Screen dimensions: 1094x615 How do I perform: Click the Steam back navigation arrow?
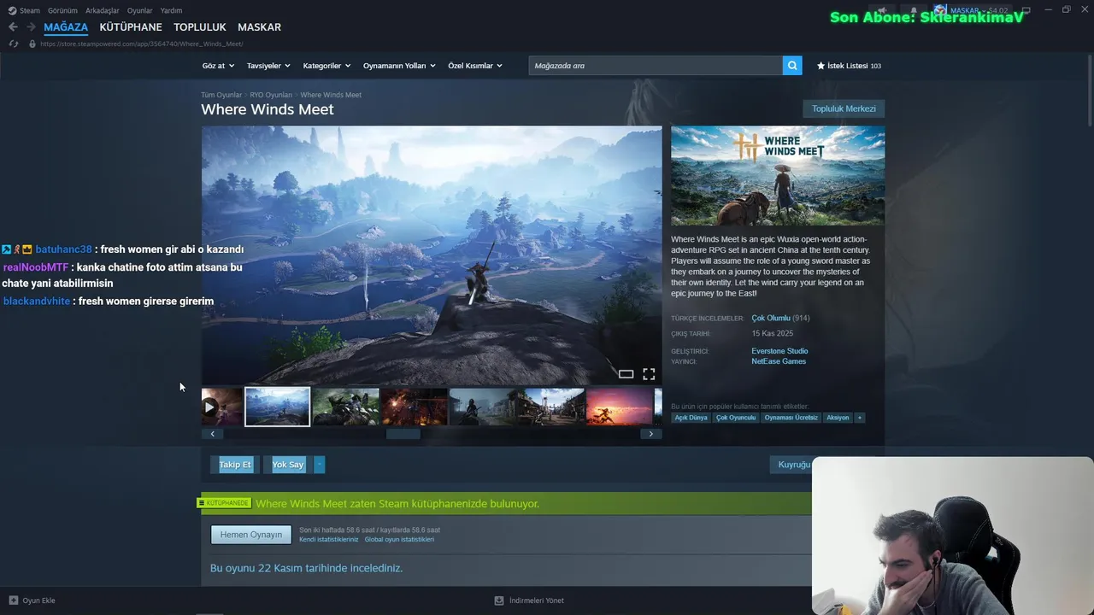(13, 27)
